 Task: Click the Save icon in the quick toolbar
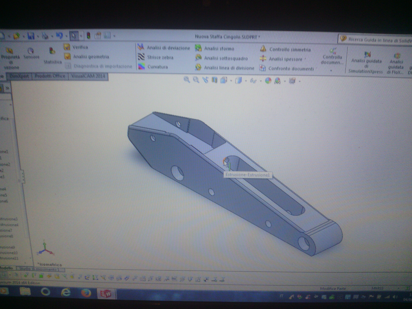[31, 36]
